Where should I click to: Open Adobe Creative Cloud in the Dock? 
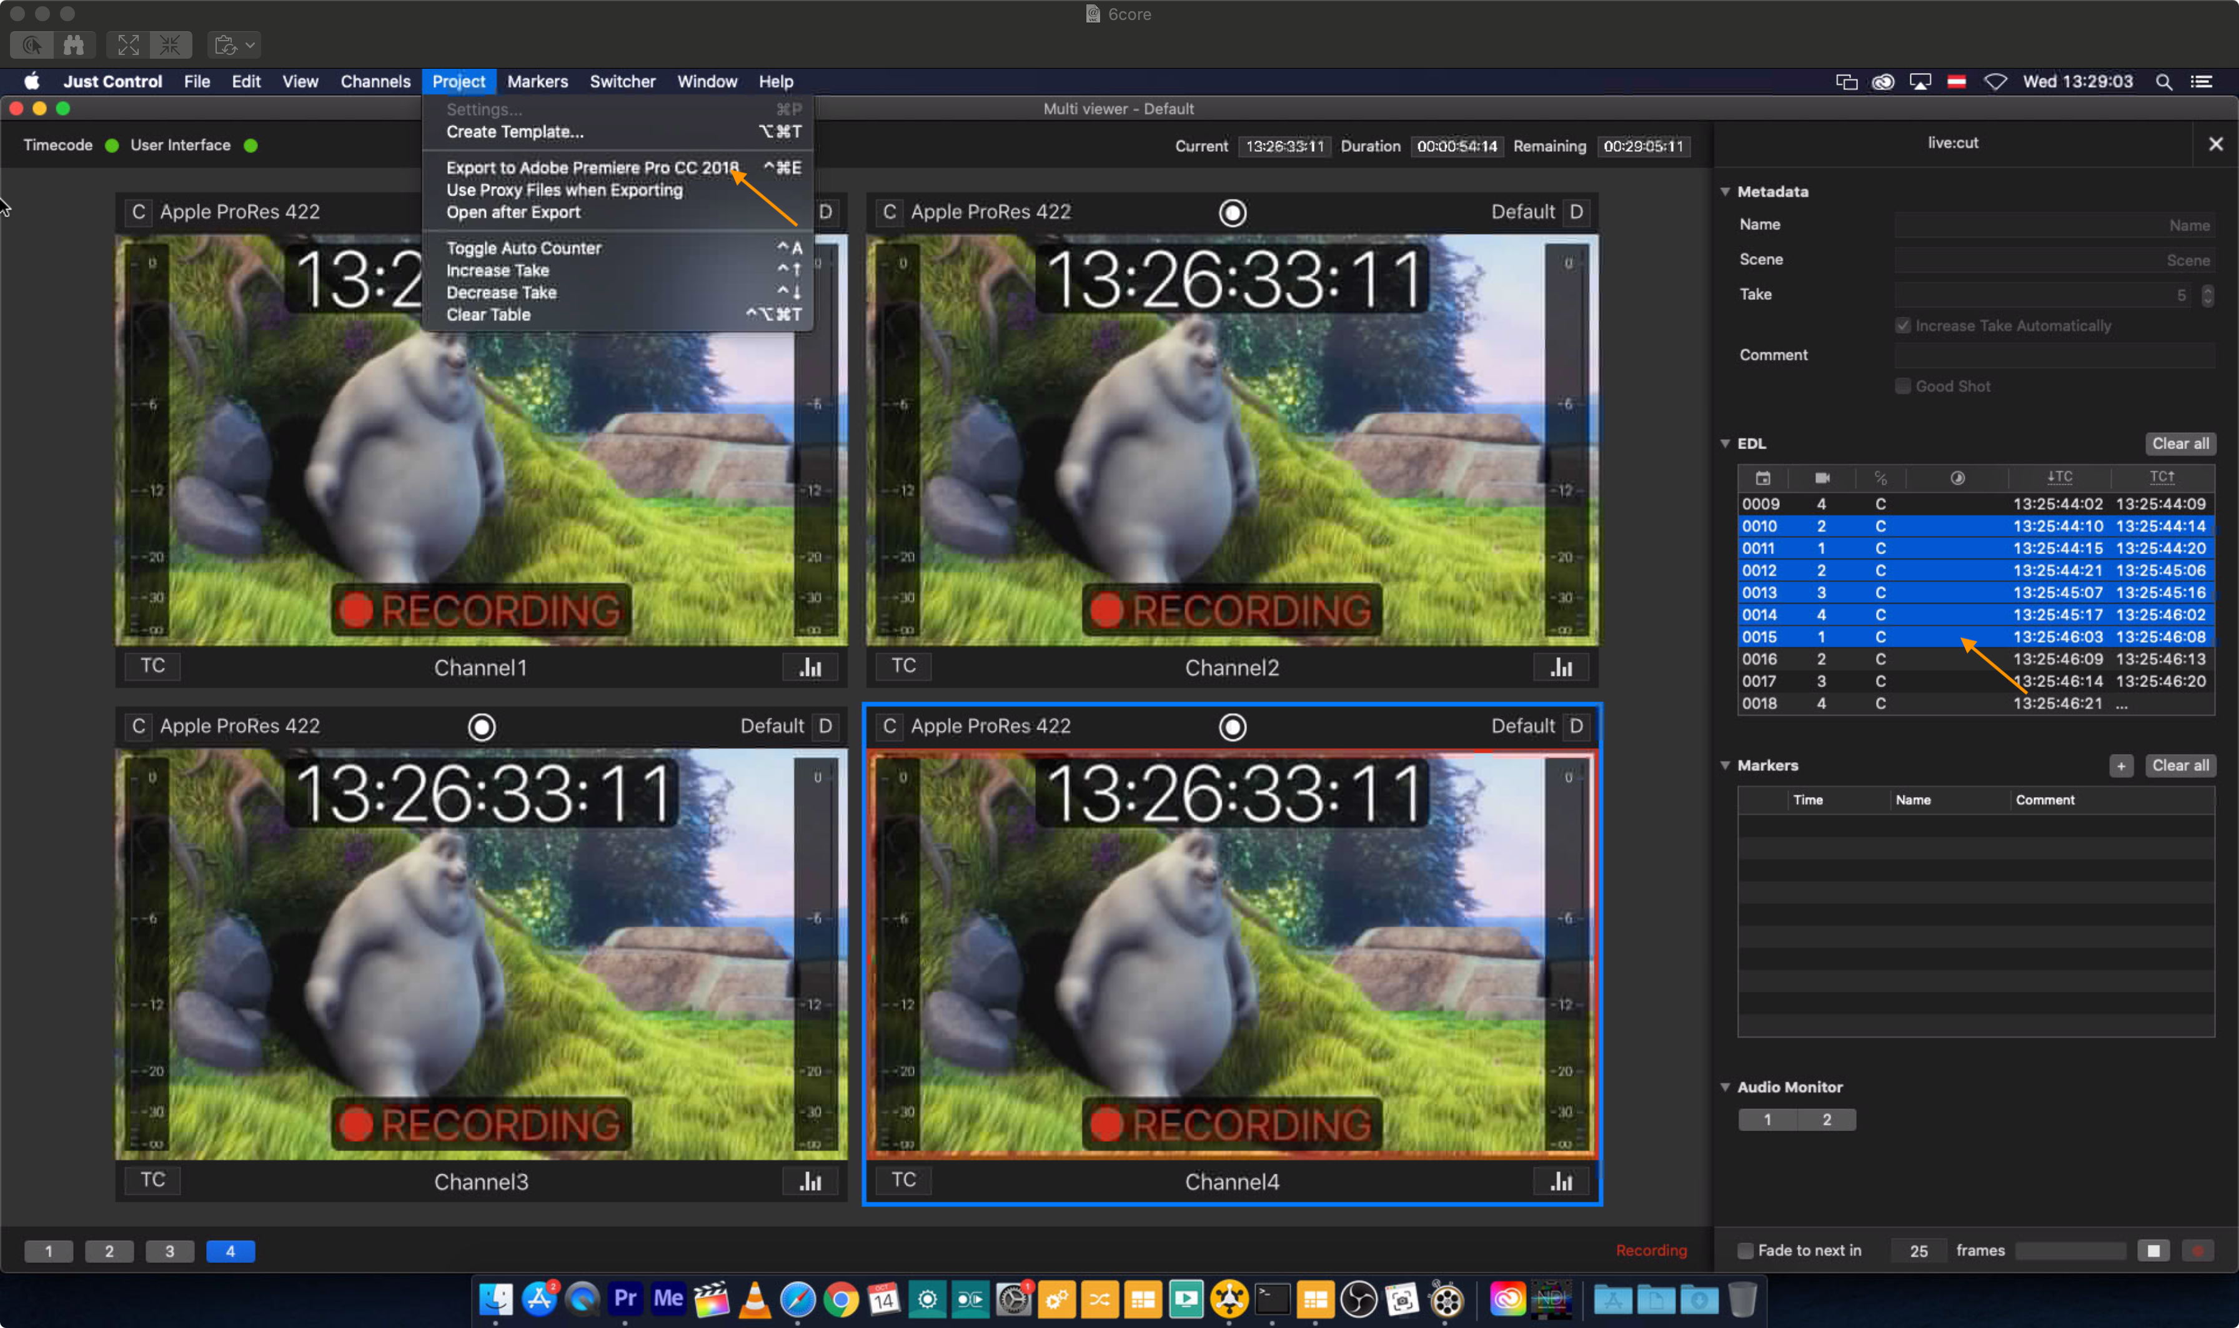pos(1508,1299)
